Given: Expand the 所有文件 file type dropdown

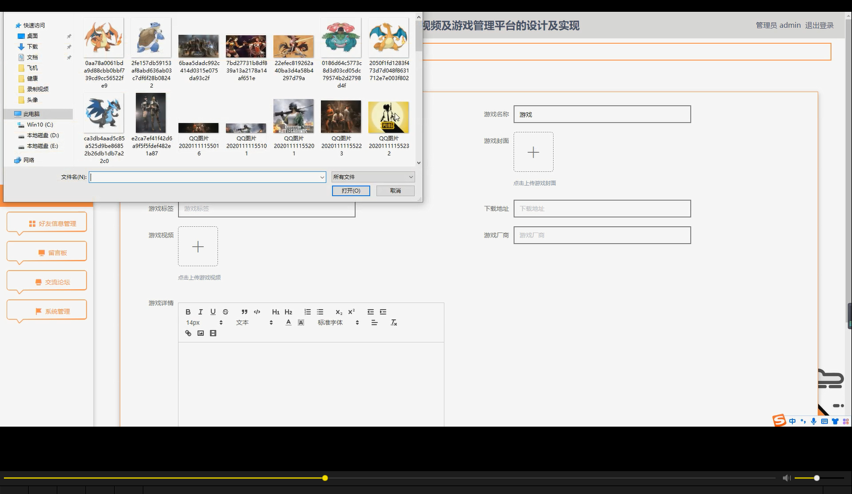Looking at the screenshot, I should pos(373,176).
